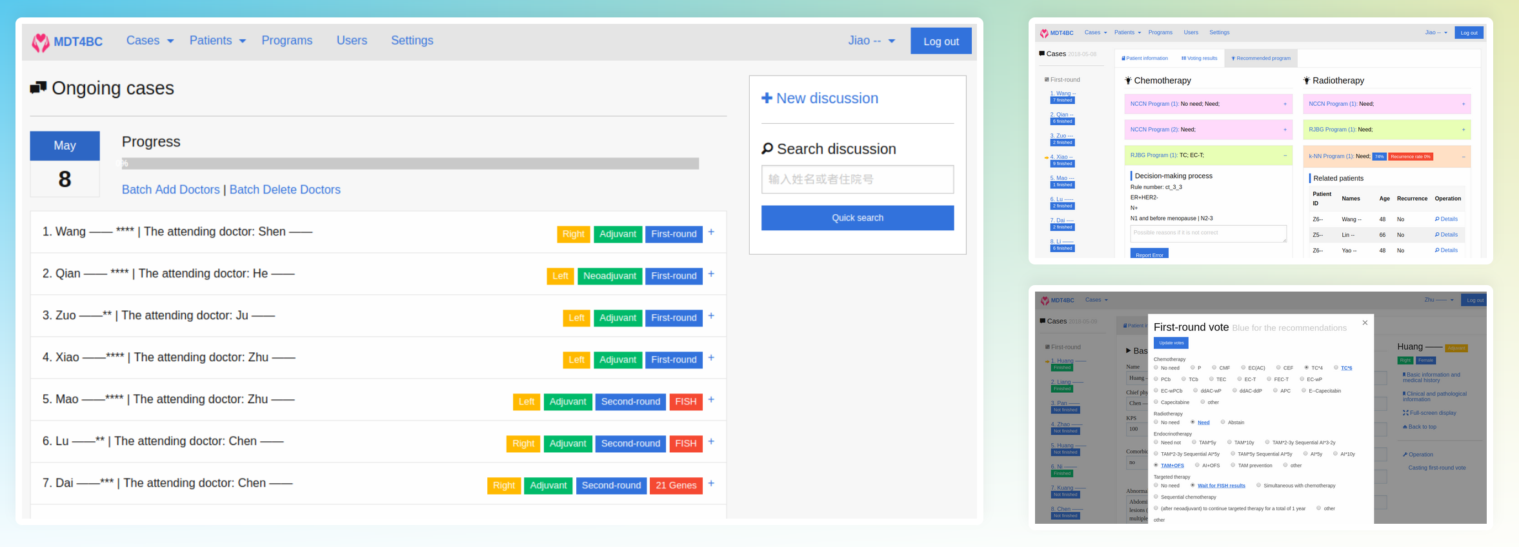Select the TC*6 chemotherapy radio button

point(1336,368)
